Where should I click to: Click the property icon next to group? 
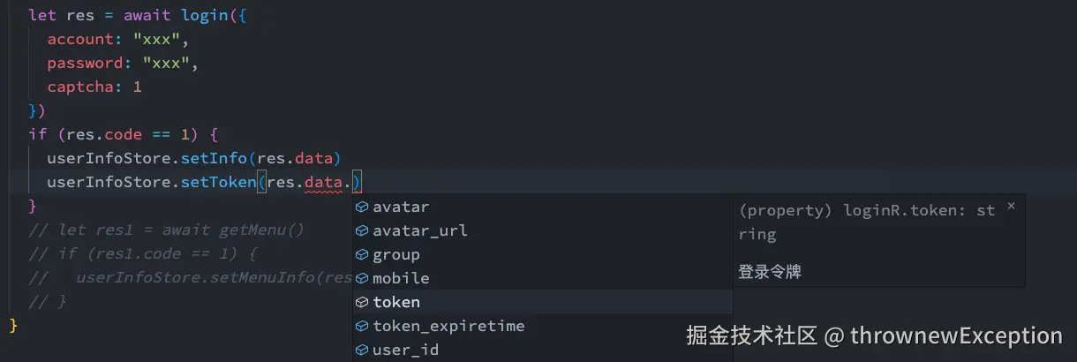(x=361, y=254)
